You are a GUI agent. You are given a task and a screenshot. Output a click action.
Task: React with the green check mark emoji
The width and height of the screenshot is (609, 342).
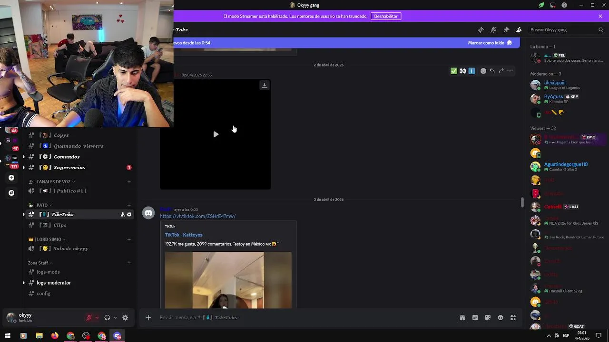pyautogui.click(x=454, y=71)
